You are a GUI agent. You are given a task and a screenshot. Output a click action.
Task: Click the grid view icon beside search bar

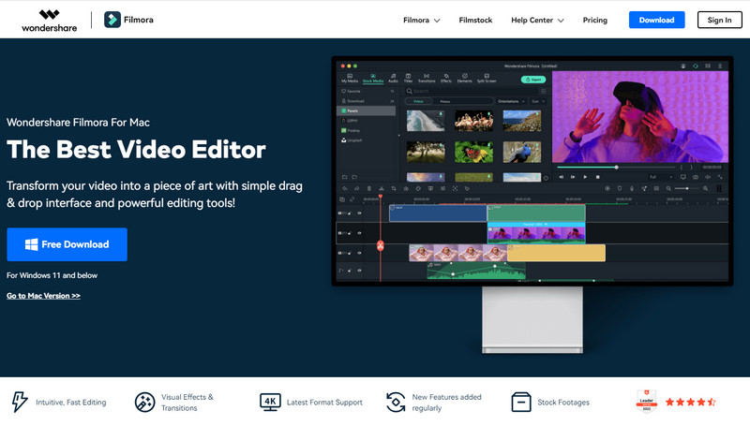[x=544, y=91]
